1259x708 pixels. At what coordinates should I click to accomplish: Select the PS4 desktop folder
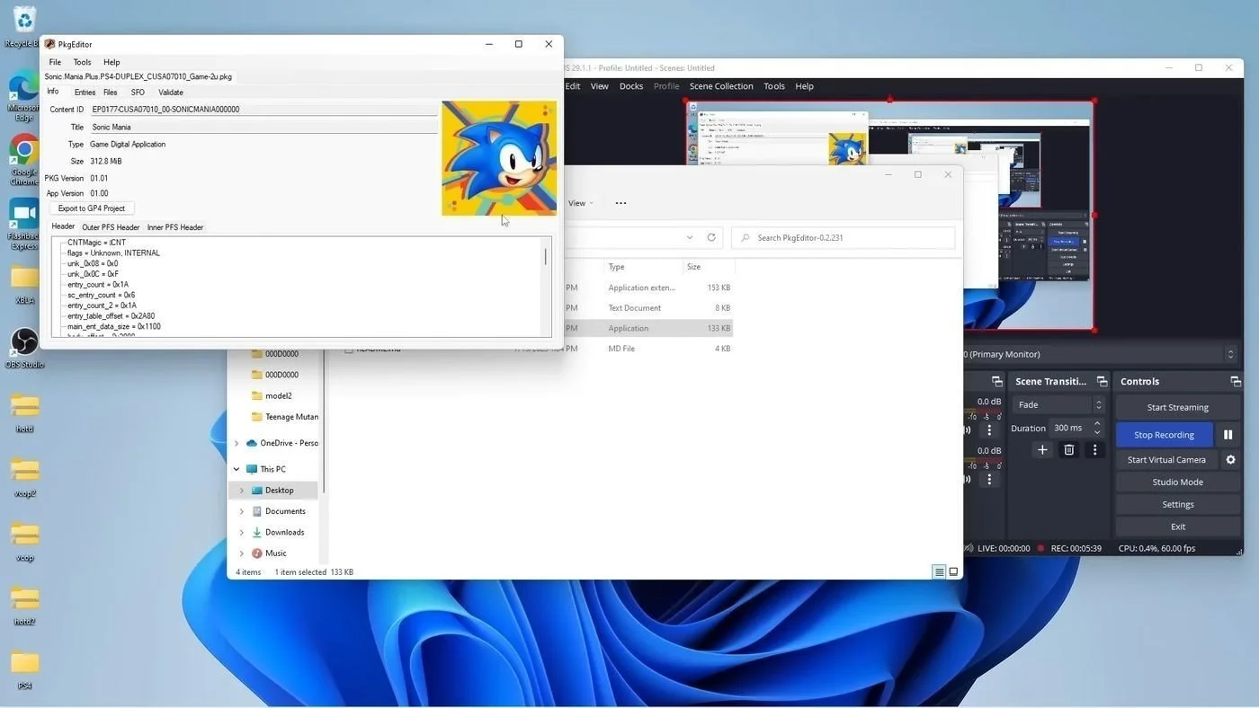point(25,670)
